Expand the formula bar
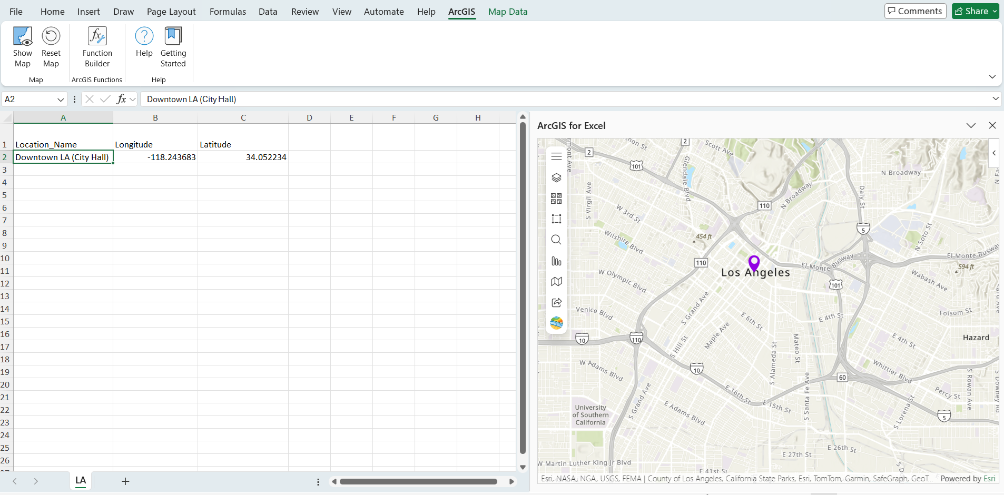Screen dimensions: 1004x495 (995, 99)
